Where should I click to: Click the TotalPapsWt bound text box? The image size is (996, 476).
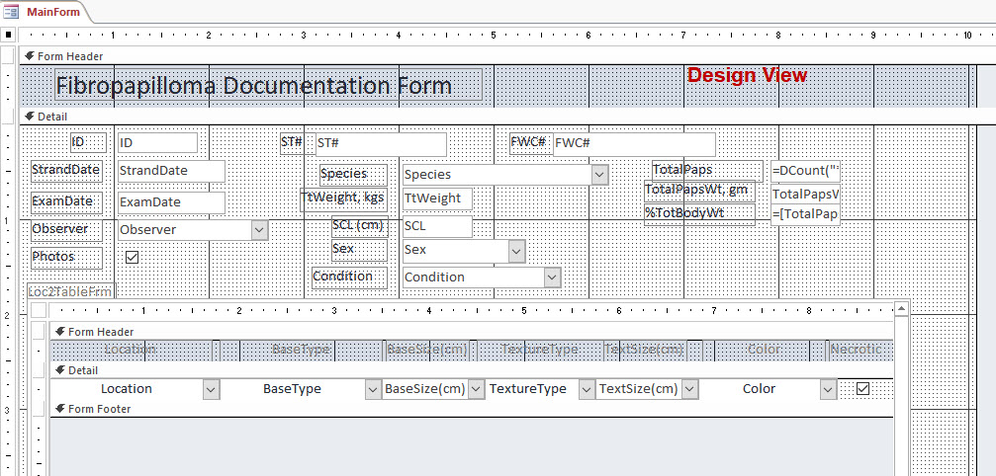coord(805,195)
